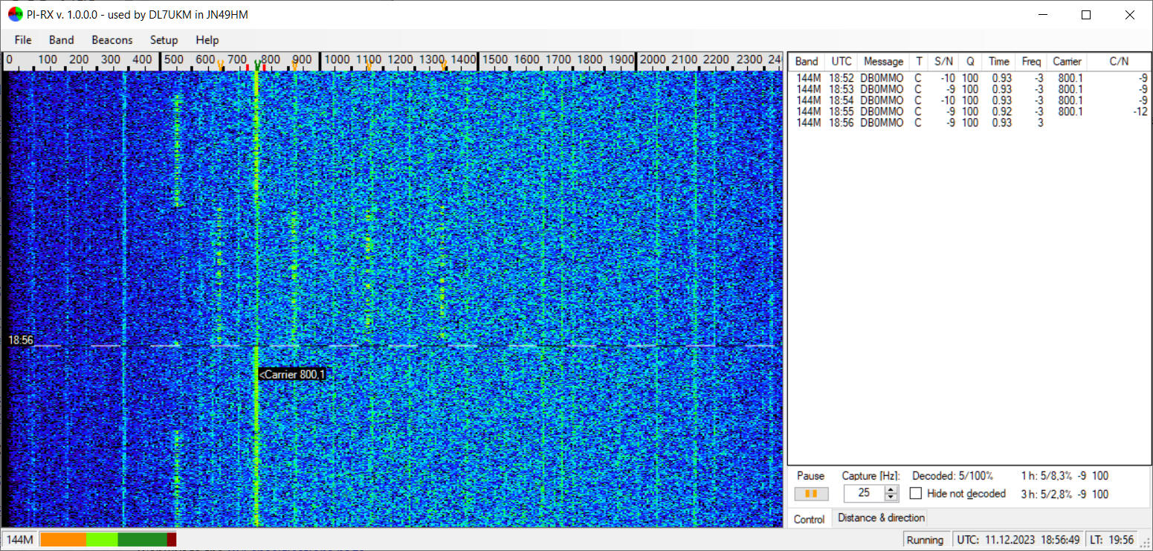Enable the Hide not decoded checkbox

point(916,493)
